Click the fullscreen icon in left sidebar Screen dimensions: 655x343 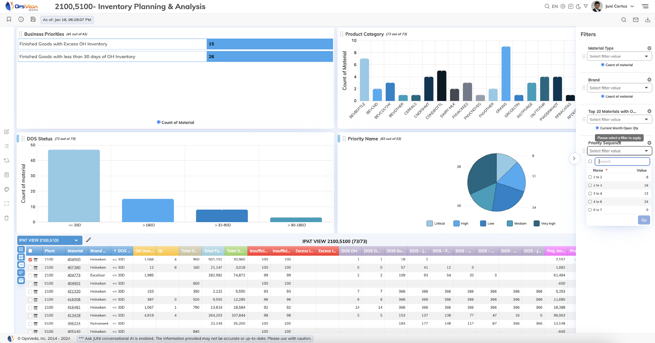[6, 204]
